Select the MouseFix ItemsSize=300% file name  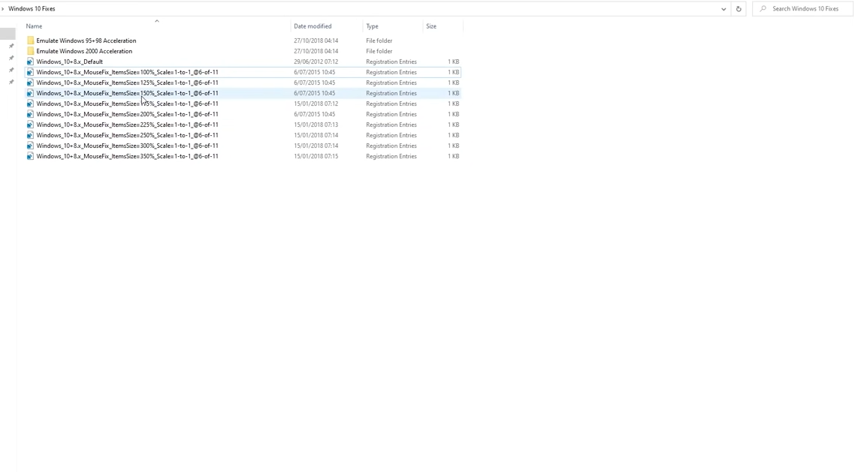click(x=128, y=146)
